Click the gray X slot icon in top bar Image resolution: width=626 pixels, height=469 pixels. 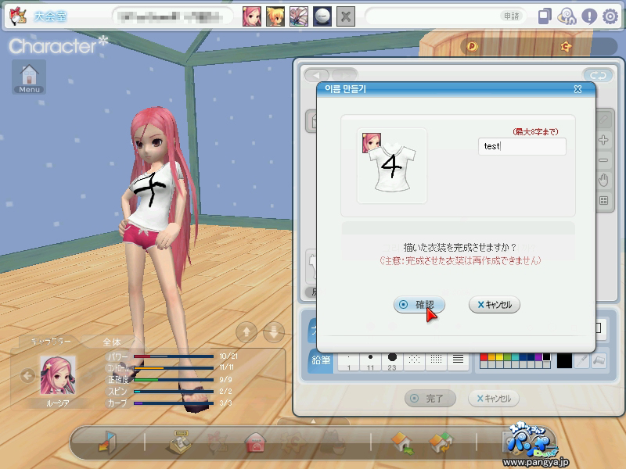346,16
